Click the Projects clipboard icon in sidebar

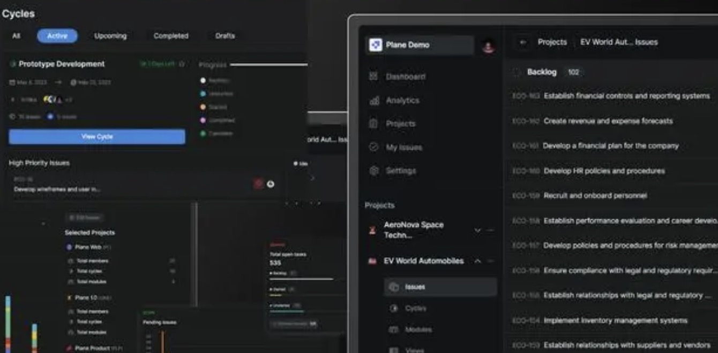(373, 124)
